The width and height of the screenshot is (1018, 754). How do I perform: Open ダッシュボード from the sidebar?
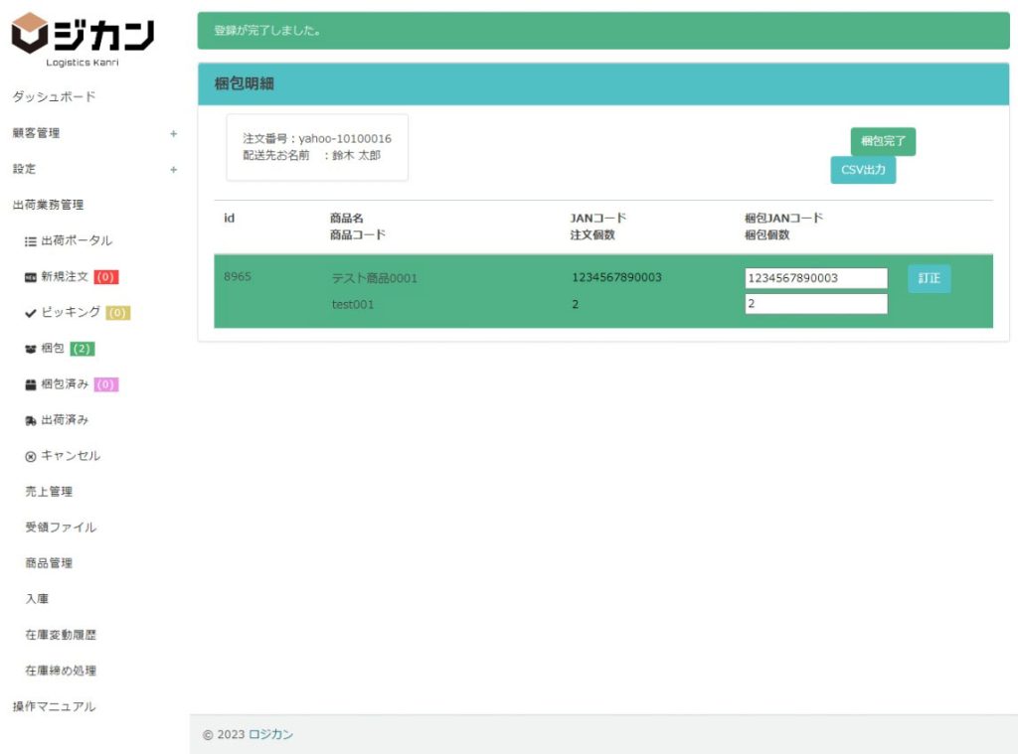pos(54,97)
